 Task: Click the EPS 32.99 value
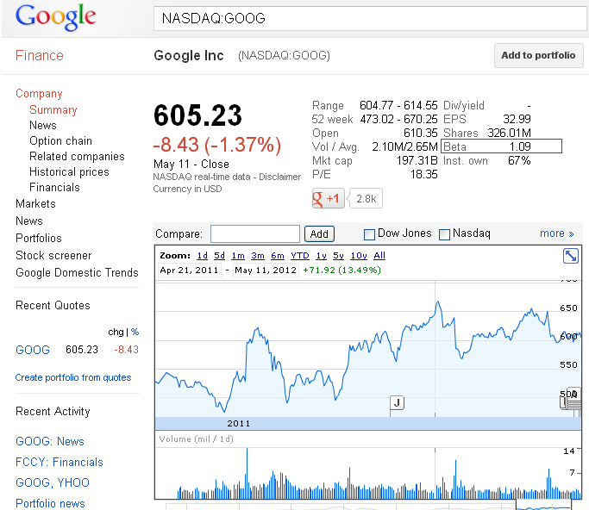click(517, 119)
